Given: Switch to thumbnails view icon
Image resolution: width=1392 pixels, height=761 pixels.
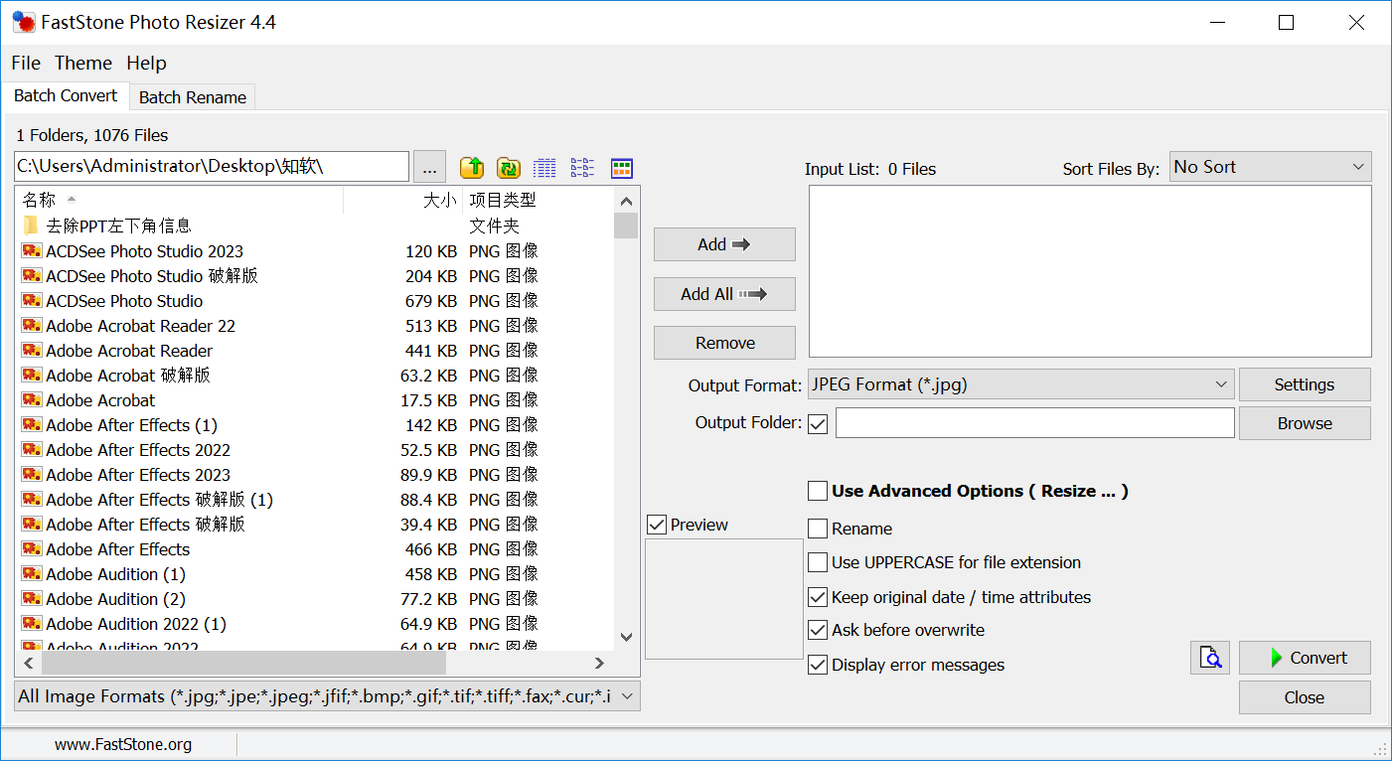Looking at the screenshot, I should 622,168.
